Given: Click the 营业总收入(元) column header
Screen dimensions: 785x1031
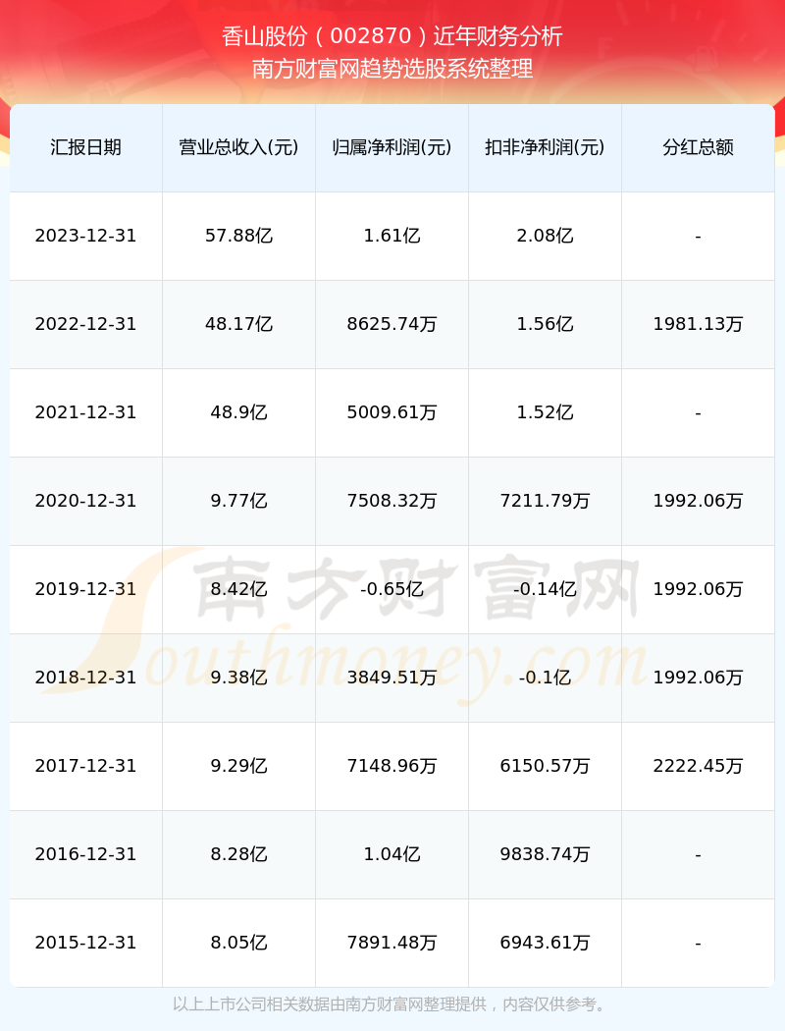Looking at the screenshot, I should point(239,147).
